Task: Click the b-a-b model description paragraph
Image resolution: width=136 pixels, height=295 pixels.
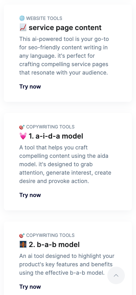Action: coord(67,264)
